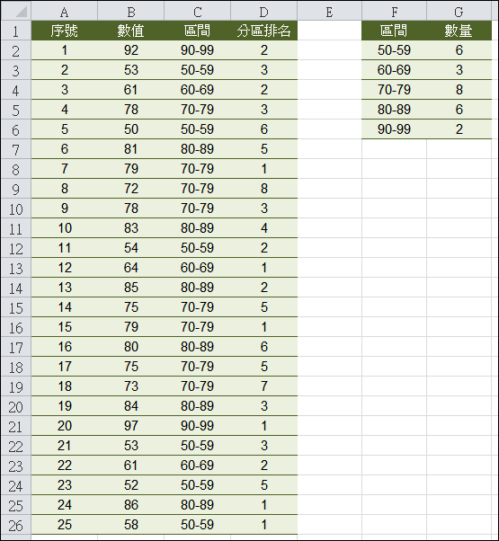
Task: Select empty cell E1
Action: [329, 31]
